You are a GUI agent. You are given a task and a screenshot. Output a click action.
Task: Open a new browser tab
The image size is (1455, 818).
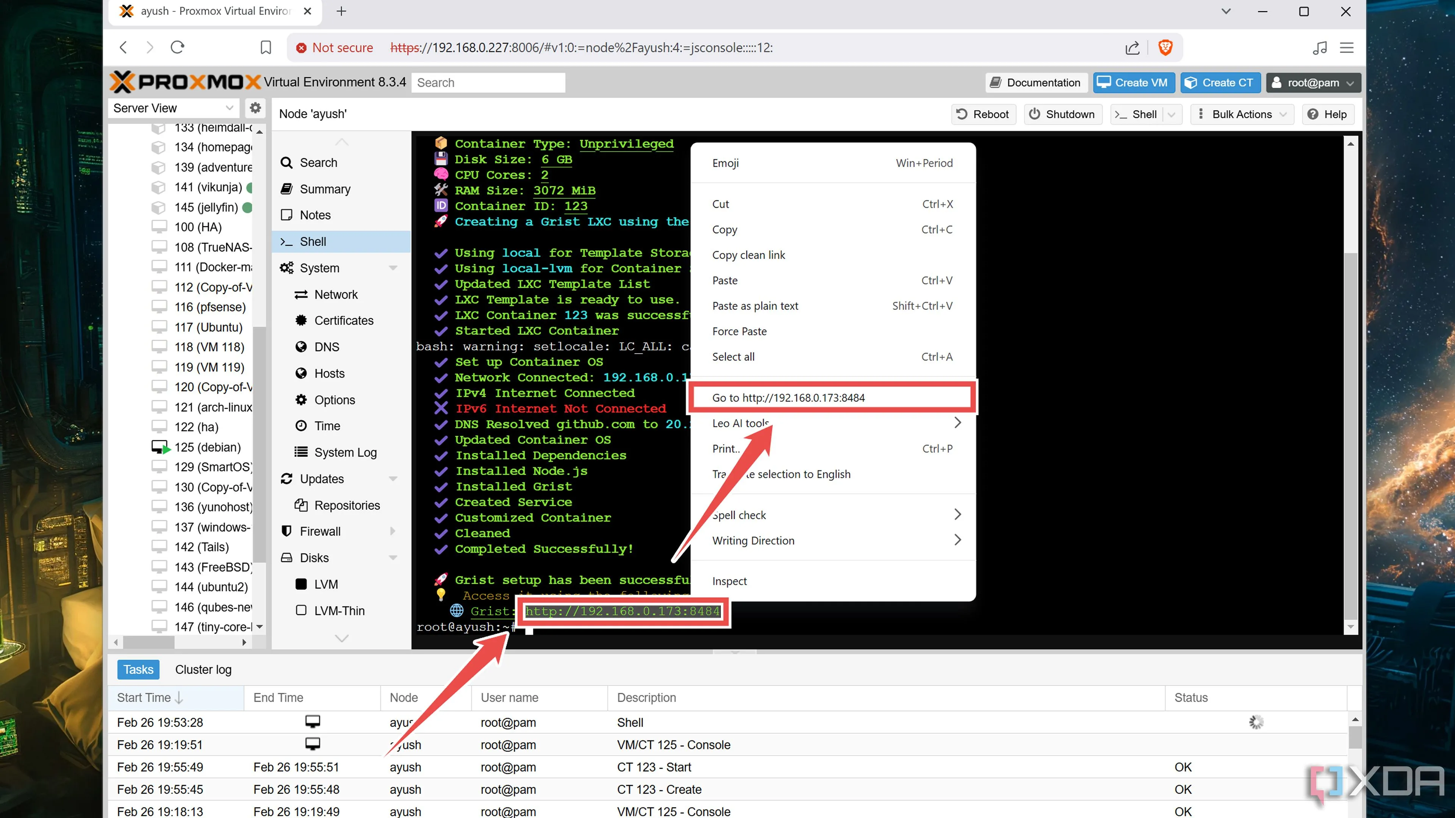coord(341,11)
